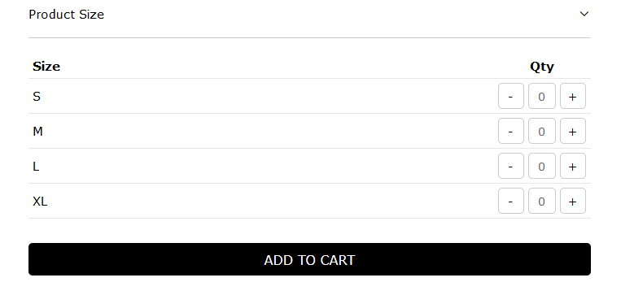
Task: Focus the size L quantity field
Action: coord(542,166)
